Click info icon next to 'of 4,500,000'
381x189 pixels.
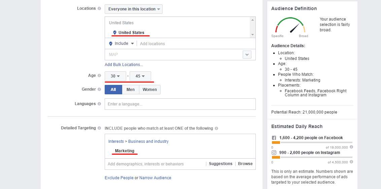point(351,162)
